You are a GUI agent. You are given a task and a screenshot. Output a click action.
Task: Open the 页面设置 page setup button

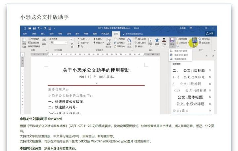[x=24, y=43]
